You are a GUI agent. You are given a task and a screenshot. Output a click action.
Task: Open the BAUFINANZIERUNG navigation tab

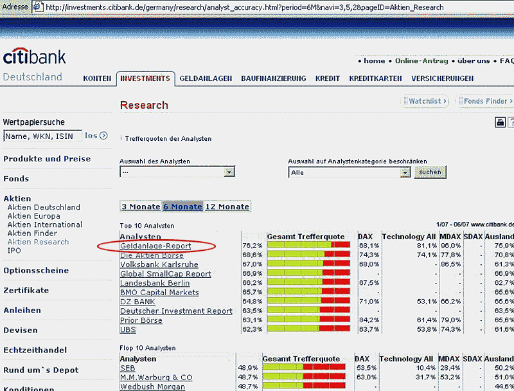(274, 78)
